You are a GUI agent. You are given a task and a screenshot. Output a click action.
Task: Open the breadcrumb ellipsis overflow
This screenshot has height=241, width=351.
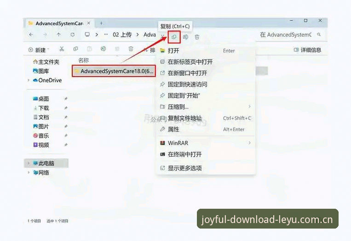pyautogui.click(x=106, y=35)
